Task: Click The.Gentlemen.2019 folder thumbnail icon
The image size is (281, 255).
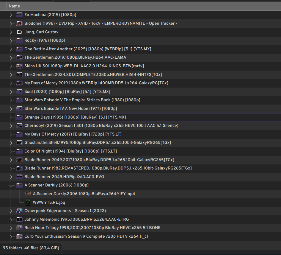Action: coord(19,57)
